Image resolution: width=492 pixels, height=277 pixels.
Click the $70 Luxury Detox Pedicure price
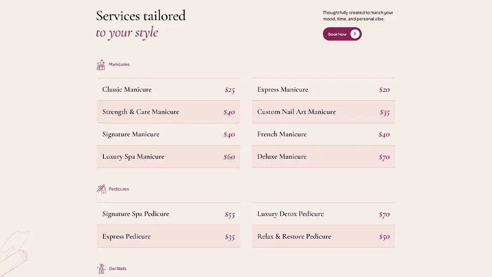384,215
